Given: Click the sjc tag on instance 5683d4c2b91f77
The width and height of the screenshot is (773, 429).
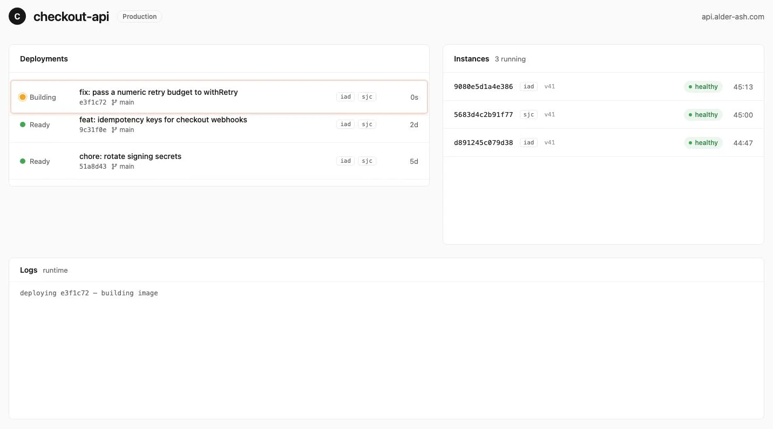Looking at the screenshot, I should pyautogui.click(x=529, y=115).
